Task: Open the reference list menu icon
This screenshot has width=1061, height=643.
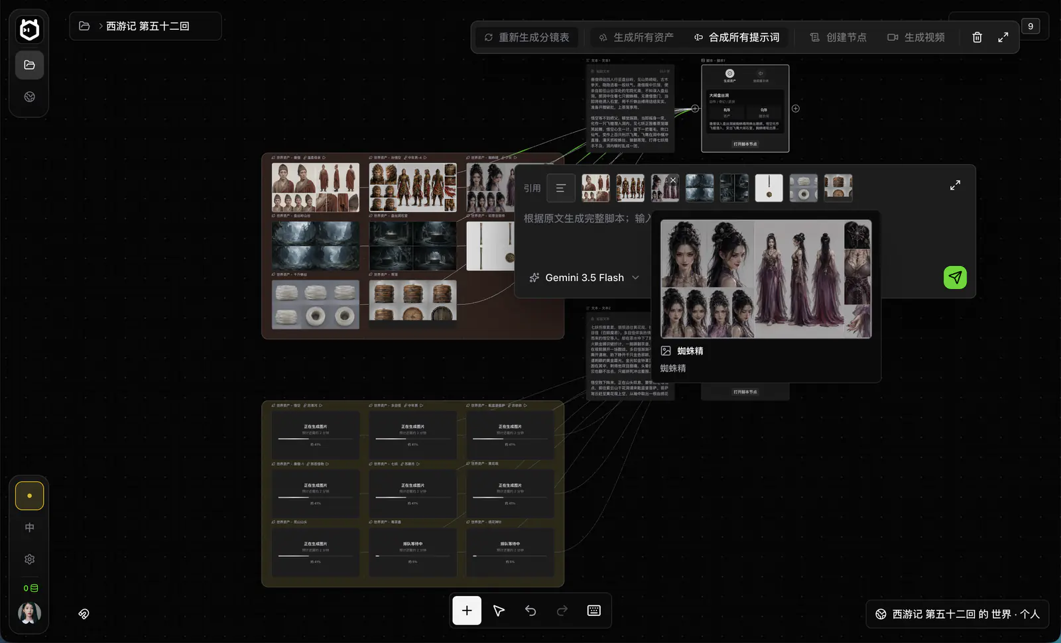Action: (560, 188)
